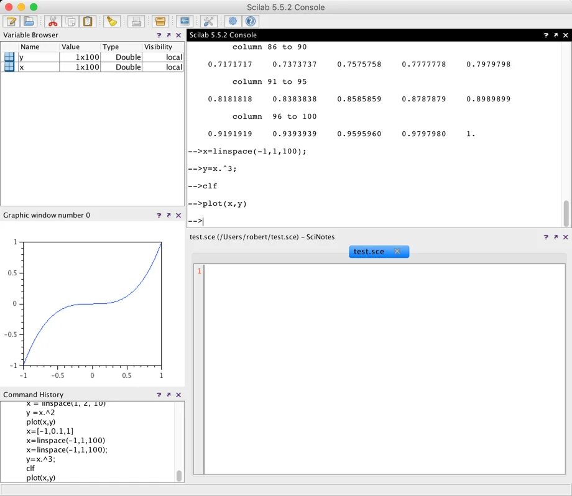This screenshot has height=496, width=572.
Task: Click the cubic curve plot in graphic window
Action: pyautogui.click(x=92, y=303)
